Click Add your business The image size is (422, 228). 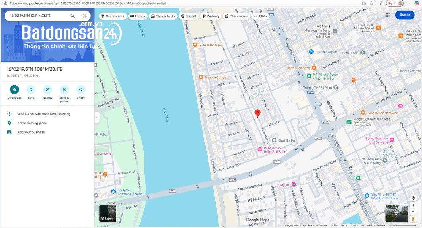point(31,132)
